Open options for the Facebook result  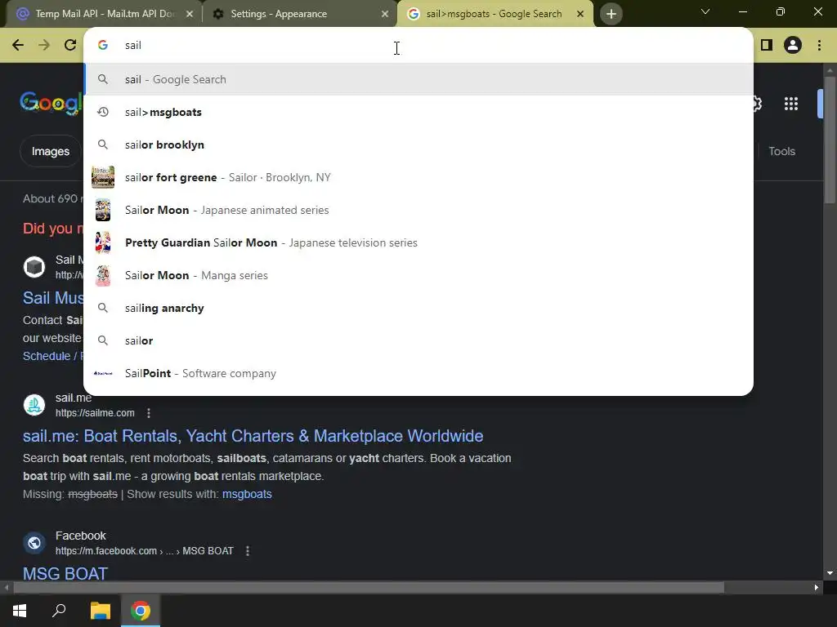tap(247, 551)
